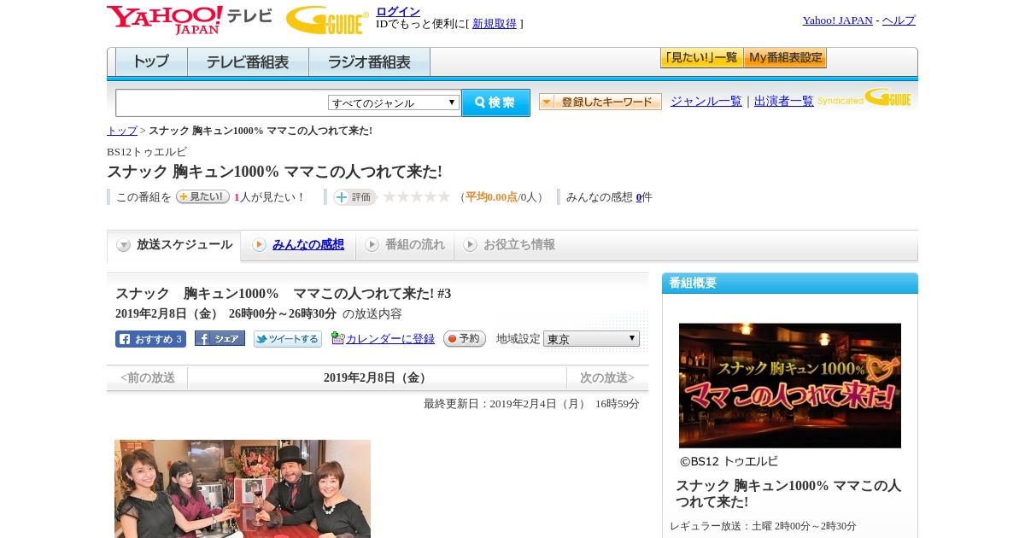
Task: Select the 番組の流れ tab
Action: pos(405,245)
